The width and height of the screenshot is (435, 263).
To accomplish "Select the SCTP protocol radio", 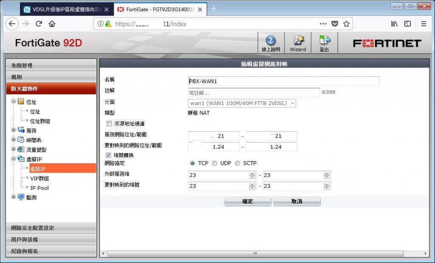I will coord(237,163).
